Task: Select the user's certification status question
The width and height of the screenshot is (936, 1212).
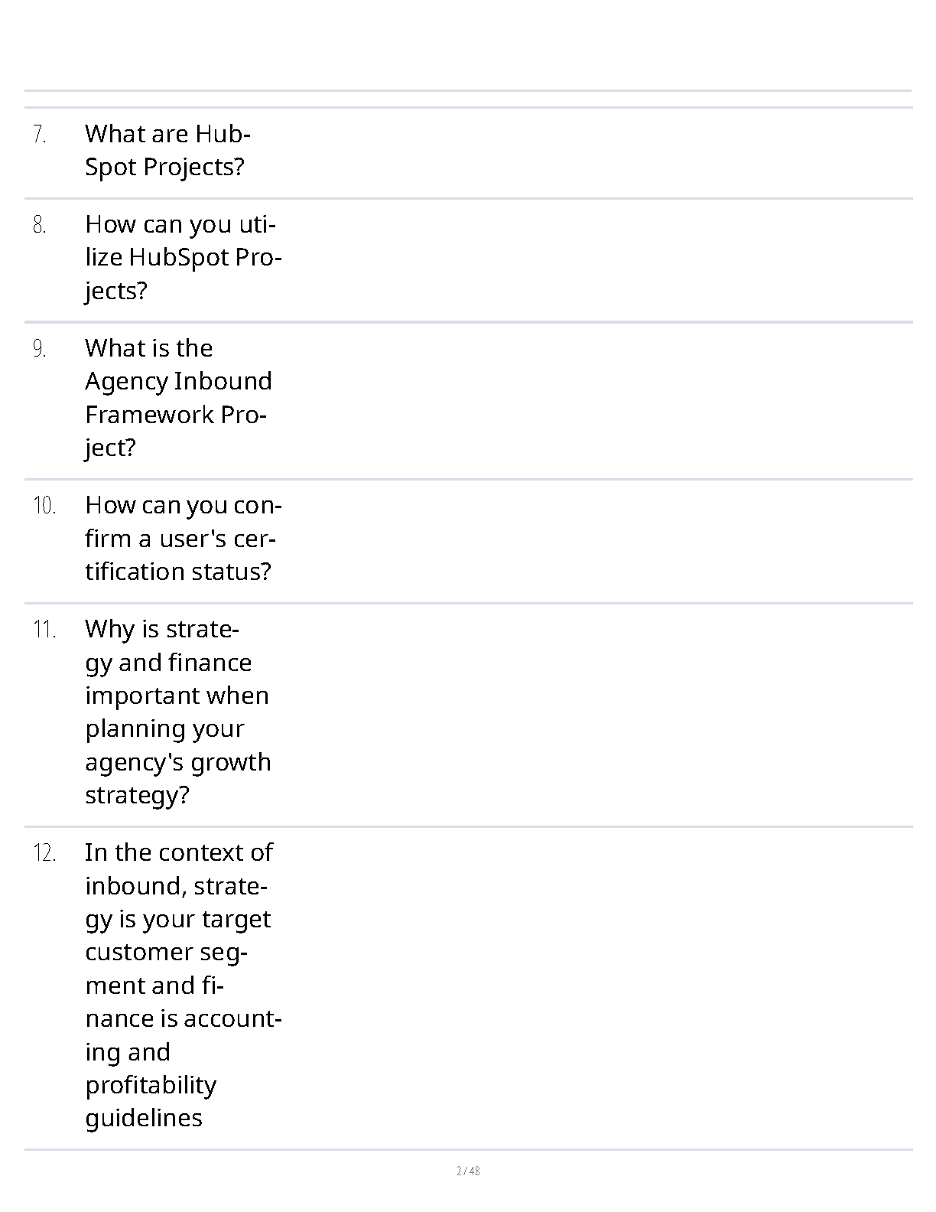Action: pyautogui.click(x=184, y=539)
